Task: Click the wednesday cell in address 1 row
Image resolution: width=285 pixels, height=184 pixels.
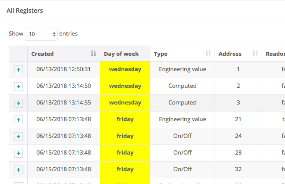Action: click(x=125, y=70)
